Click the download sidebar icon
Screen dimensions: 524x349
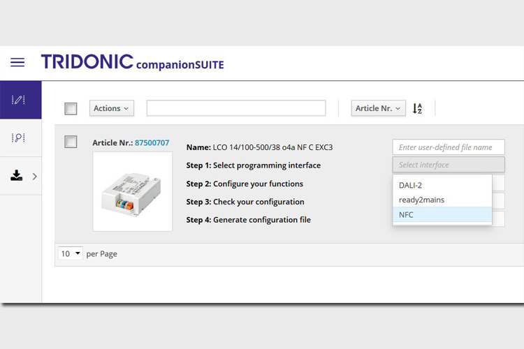[x=16, y=175]
